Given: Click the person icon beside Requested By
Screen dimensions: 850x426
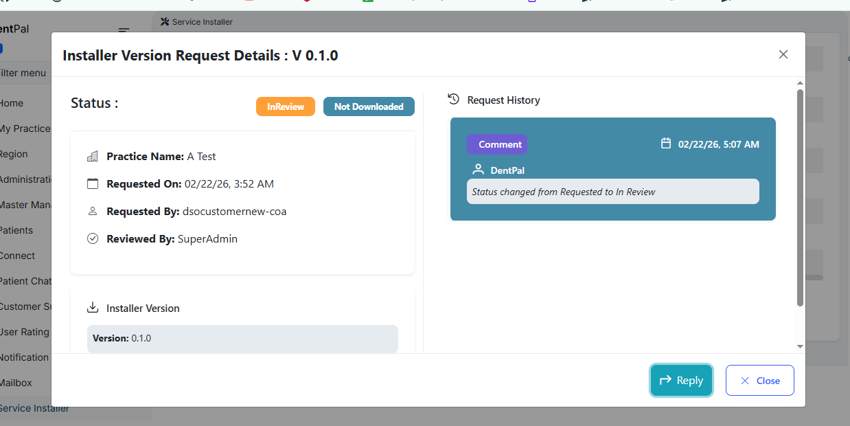Looking at the screenshot, I should pyautogui.click(x=93, y=212).
